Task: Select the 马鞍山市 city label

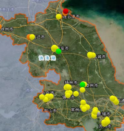Action: click(x=48, y=111)
